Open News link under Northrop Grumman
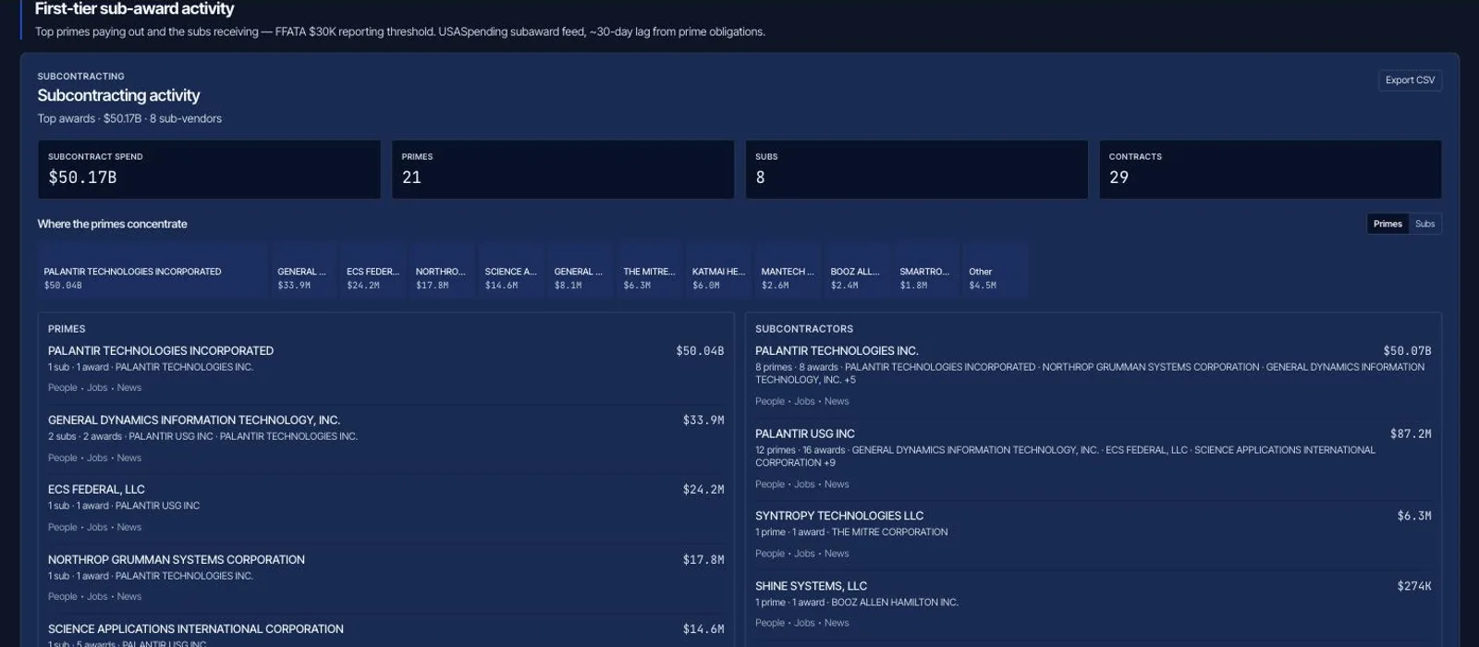This screenshot has height=647, width=1479. pos(129,597)
